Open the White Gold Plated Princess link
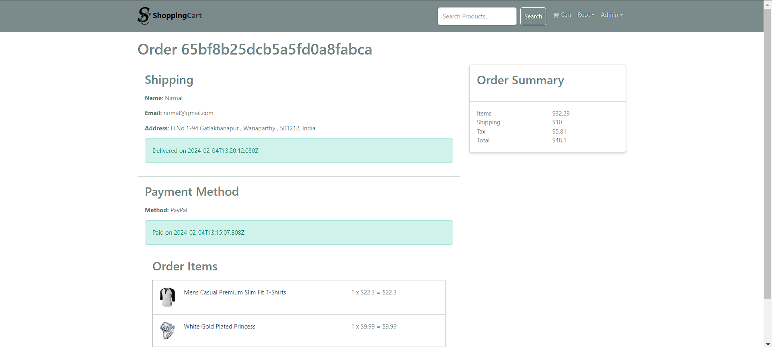Viewport: 772px width, 347px height. click(220, 327)
